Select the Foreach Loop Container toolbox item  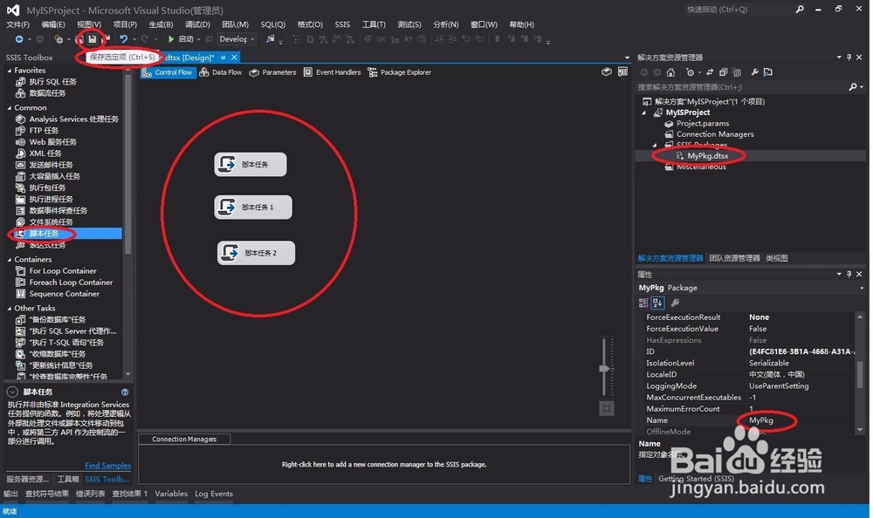(71, 283)
